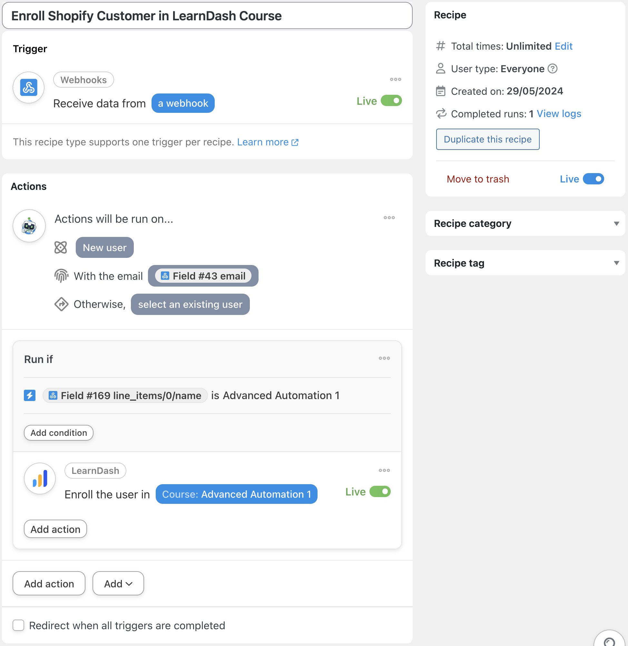
Task: Open the LearnDash action's three-dot menu
Action: click(384, 470)
